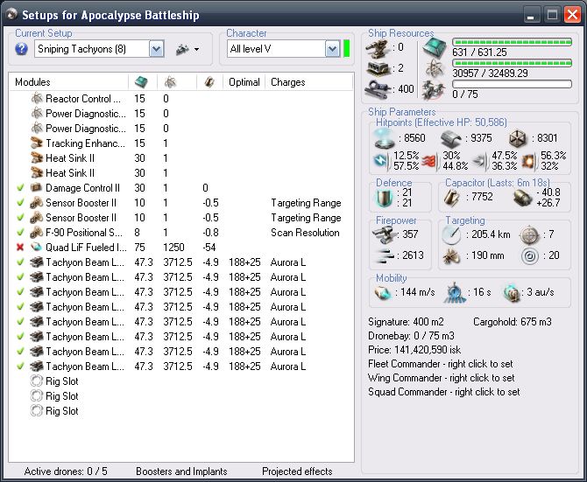
Task: Click the blue help question mark icon
Action: pos(22,49)
